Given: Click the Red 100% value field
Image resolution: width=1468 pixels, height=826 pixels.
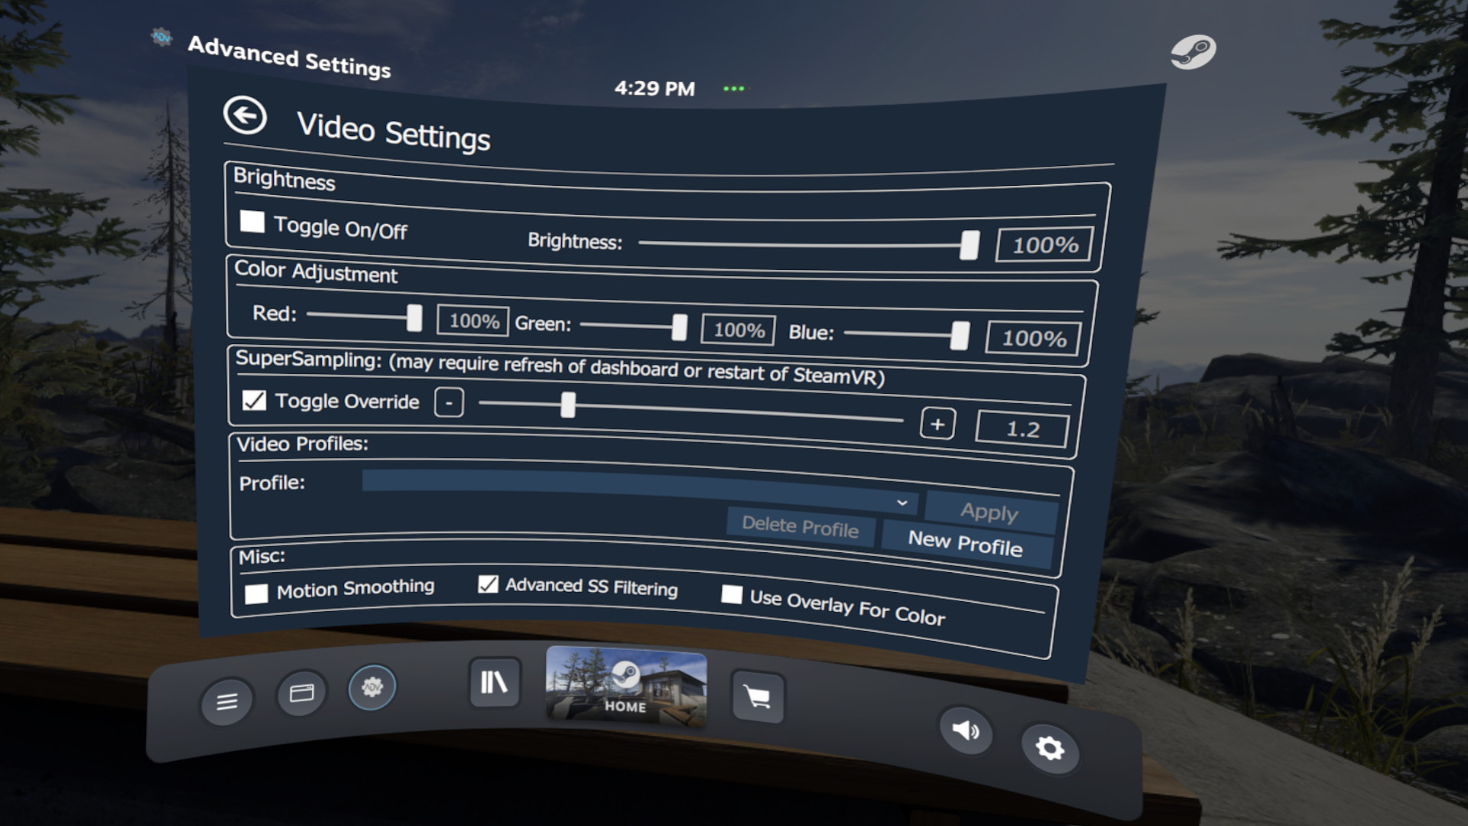Looking at the screenshot, I should (473, 320).
